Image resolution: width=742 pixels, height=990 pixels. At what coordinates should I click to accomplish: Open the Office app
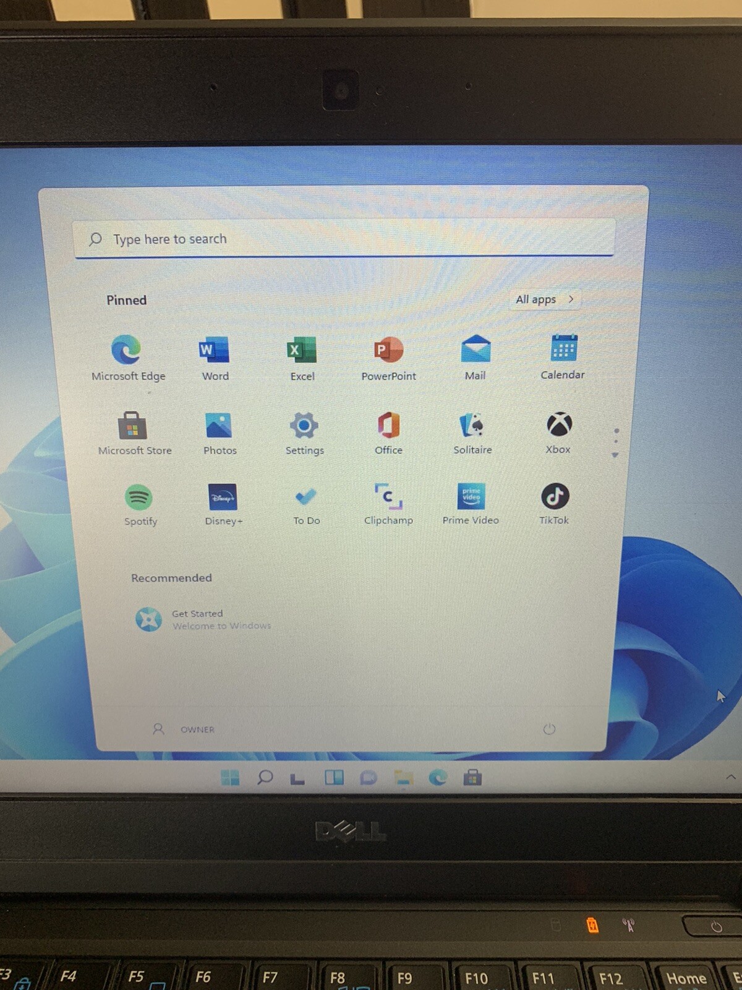388,433
